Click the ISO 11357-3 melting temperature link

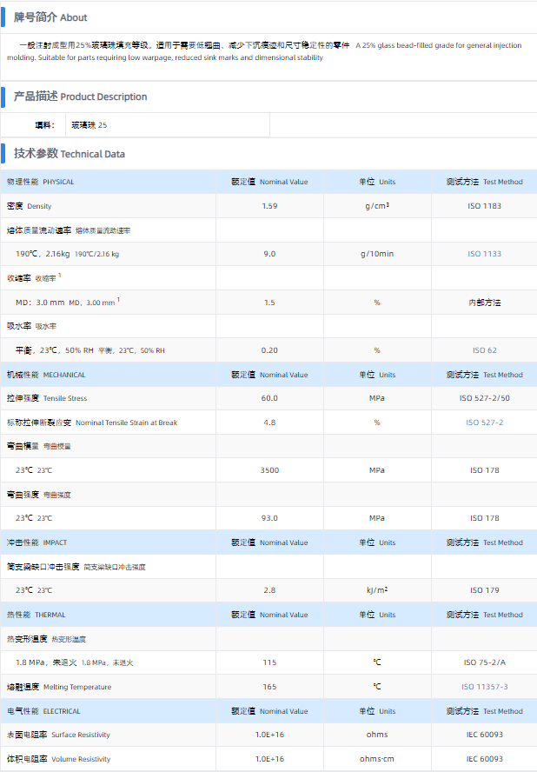pyautogui.click(x=485, y=687)
